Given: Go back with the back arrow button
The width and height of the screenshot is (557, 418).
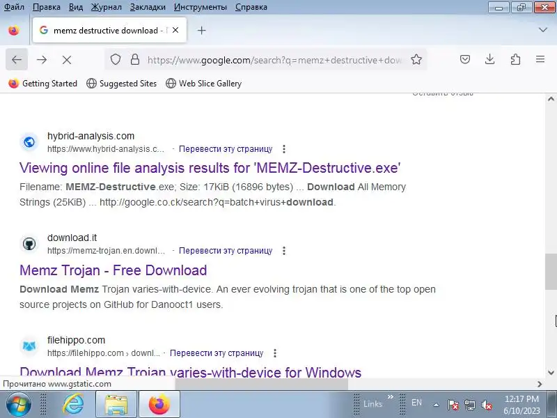Looking at the screenshot, I should [17, 60].
